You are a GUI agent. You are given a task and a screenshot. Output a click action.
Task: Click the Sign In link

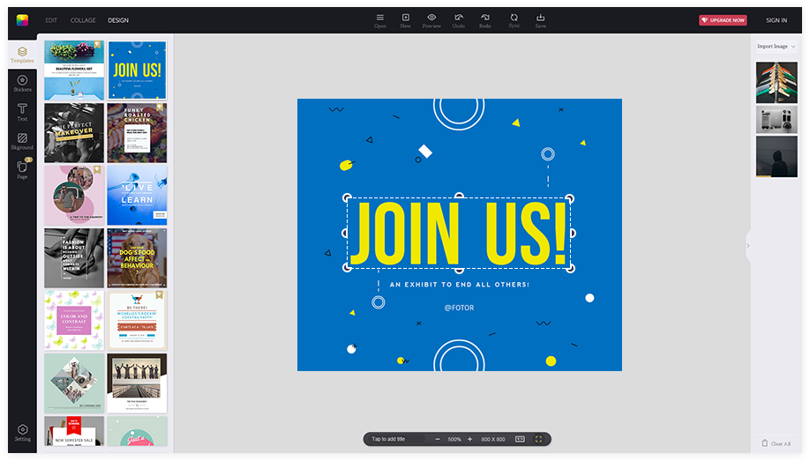tap(776, 20)
